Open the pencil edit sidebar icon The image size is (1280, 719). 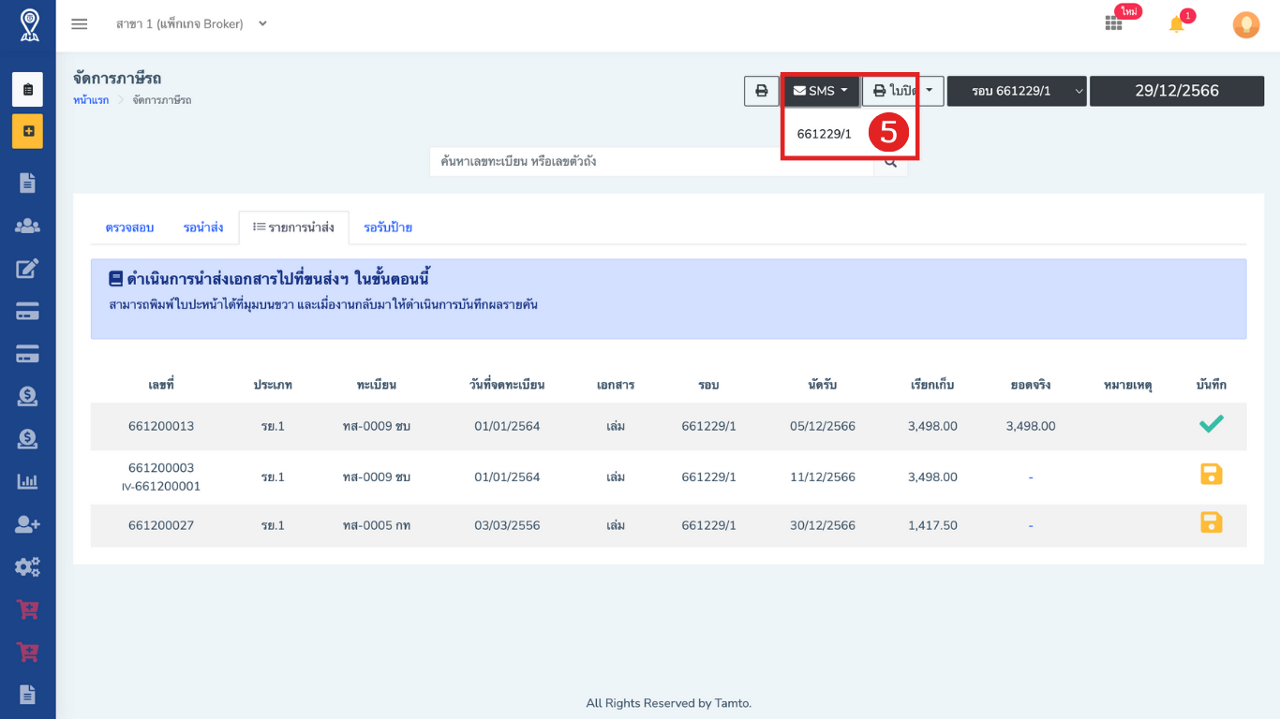(x=27, y=269)
